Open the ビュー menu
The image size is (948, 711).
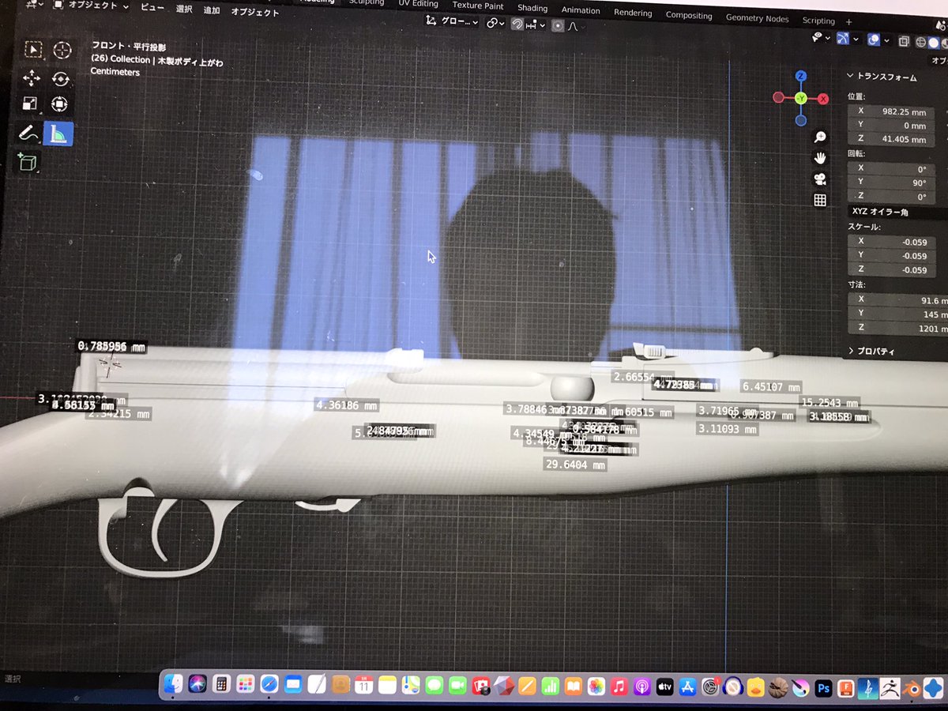coord(152,7)
